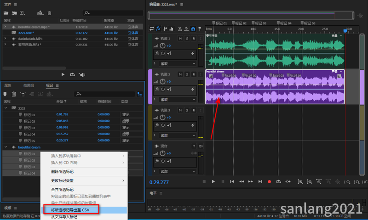
Task: Toggle 轨道 1 fx power button
Action: click(x=163, y=53)
